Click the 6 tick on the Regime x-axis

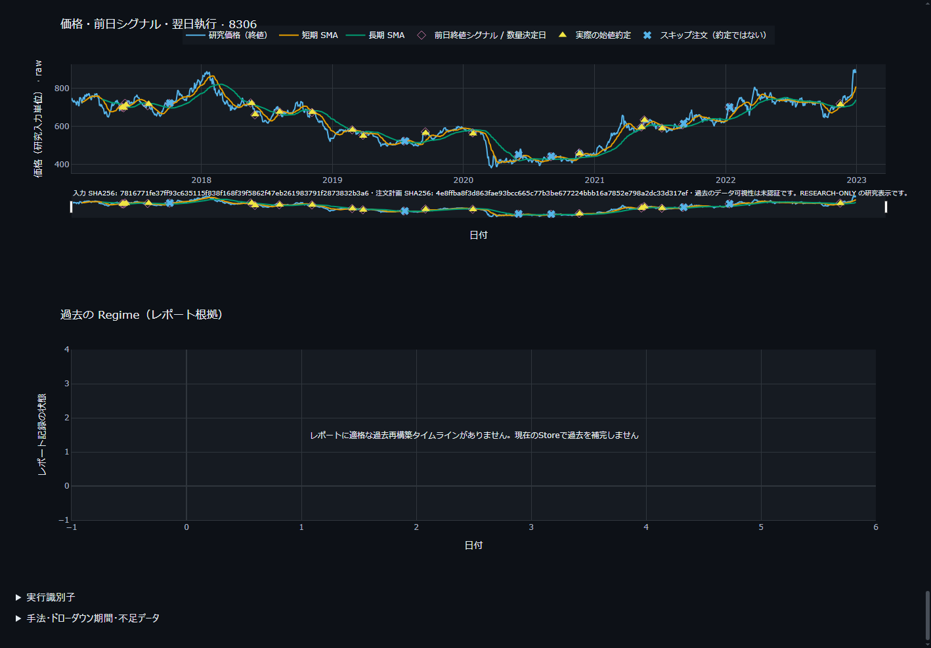pos(876,527)
